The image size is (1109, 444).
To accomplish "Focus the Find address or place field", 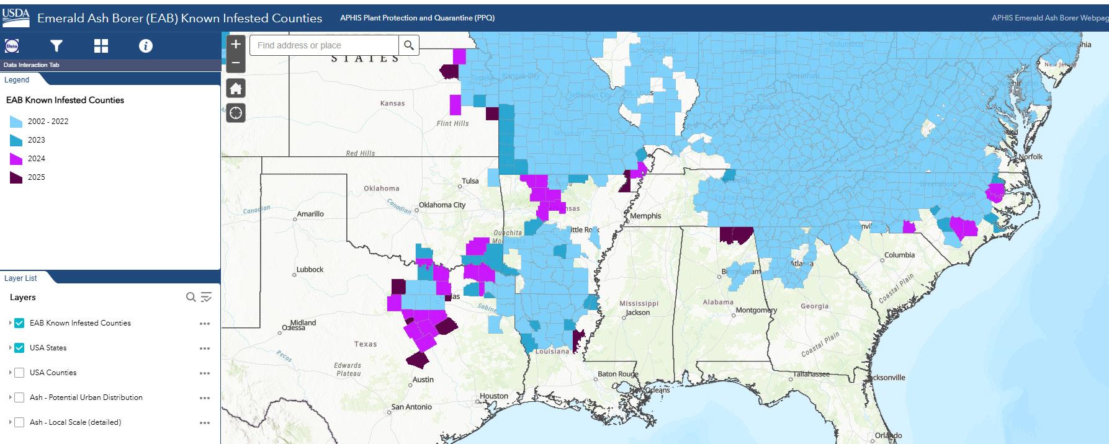I will tap(323, 45).
